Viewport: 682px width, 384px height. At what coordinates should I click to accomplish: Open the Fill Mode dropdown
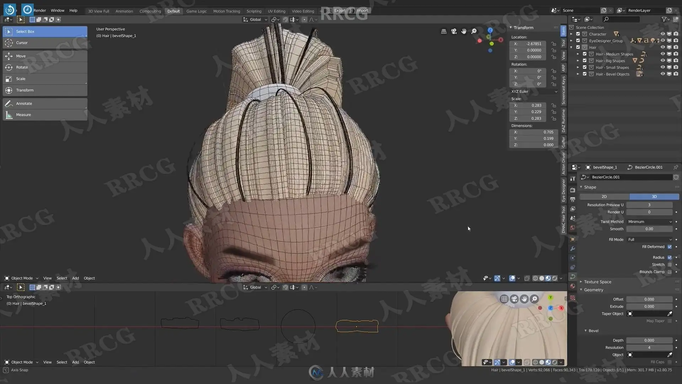(649, 240)
